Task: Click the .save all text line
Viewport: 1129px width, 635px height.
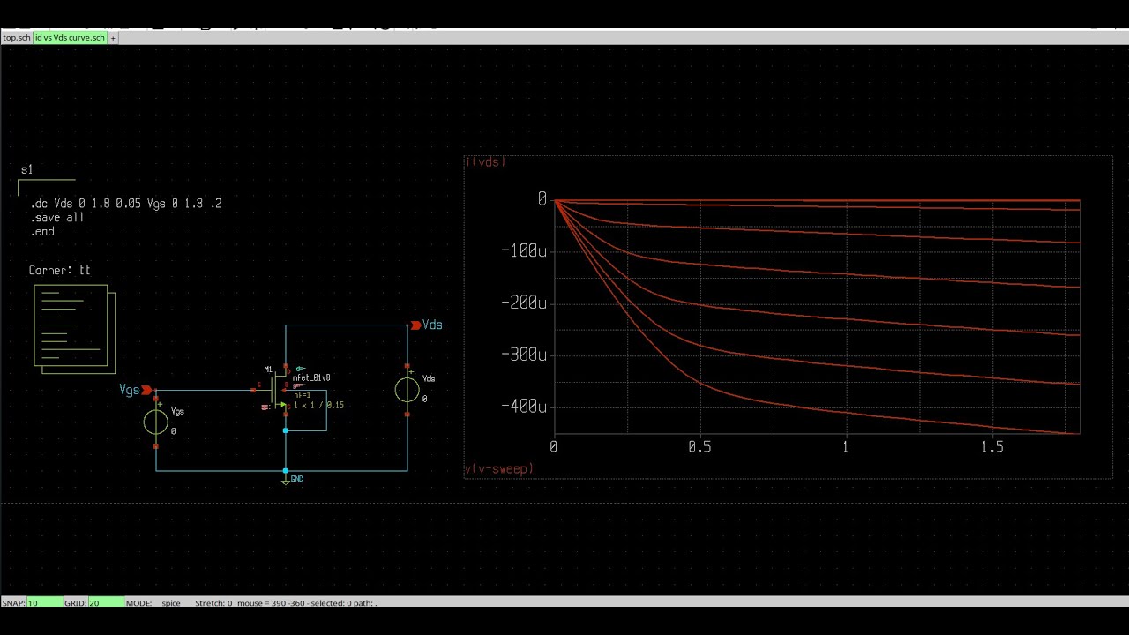Action: (57, 218)
